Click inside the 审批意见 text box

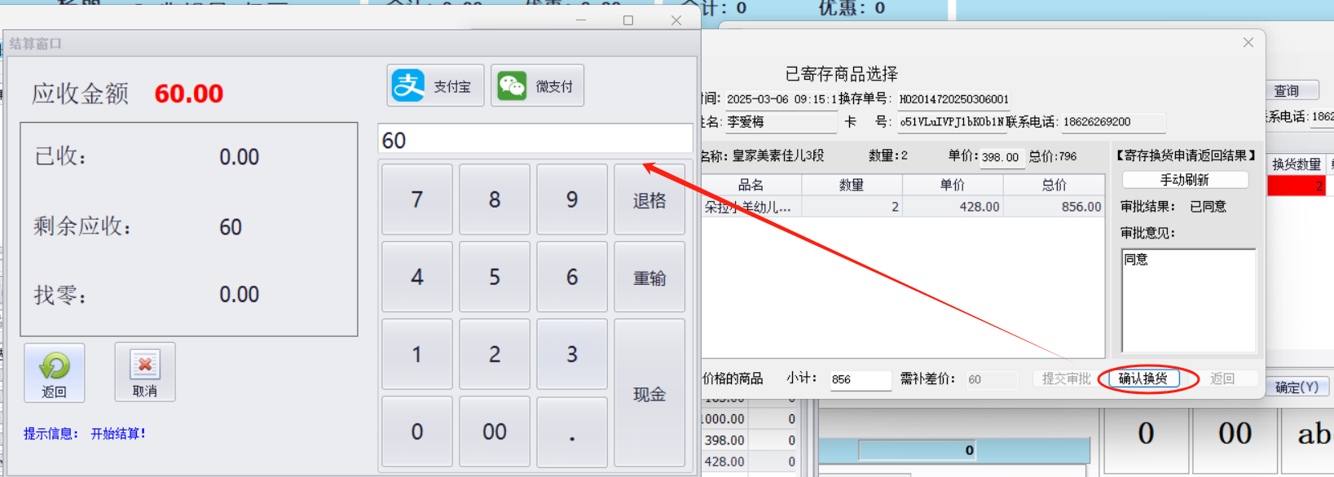pos(1189,300)
